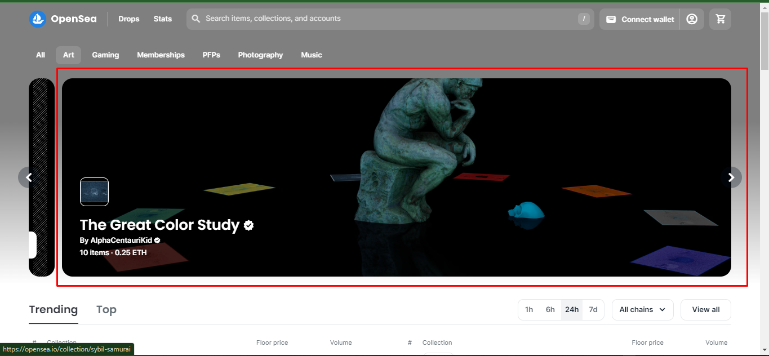Screen dimensions: 769x356
Task: Select the All category tab
Action: coord(41,55)
